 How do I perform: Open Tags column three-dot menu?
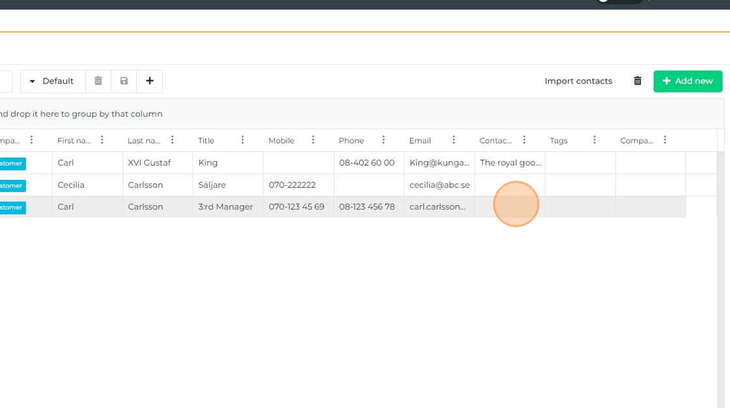(x=594, y=140)
